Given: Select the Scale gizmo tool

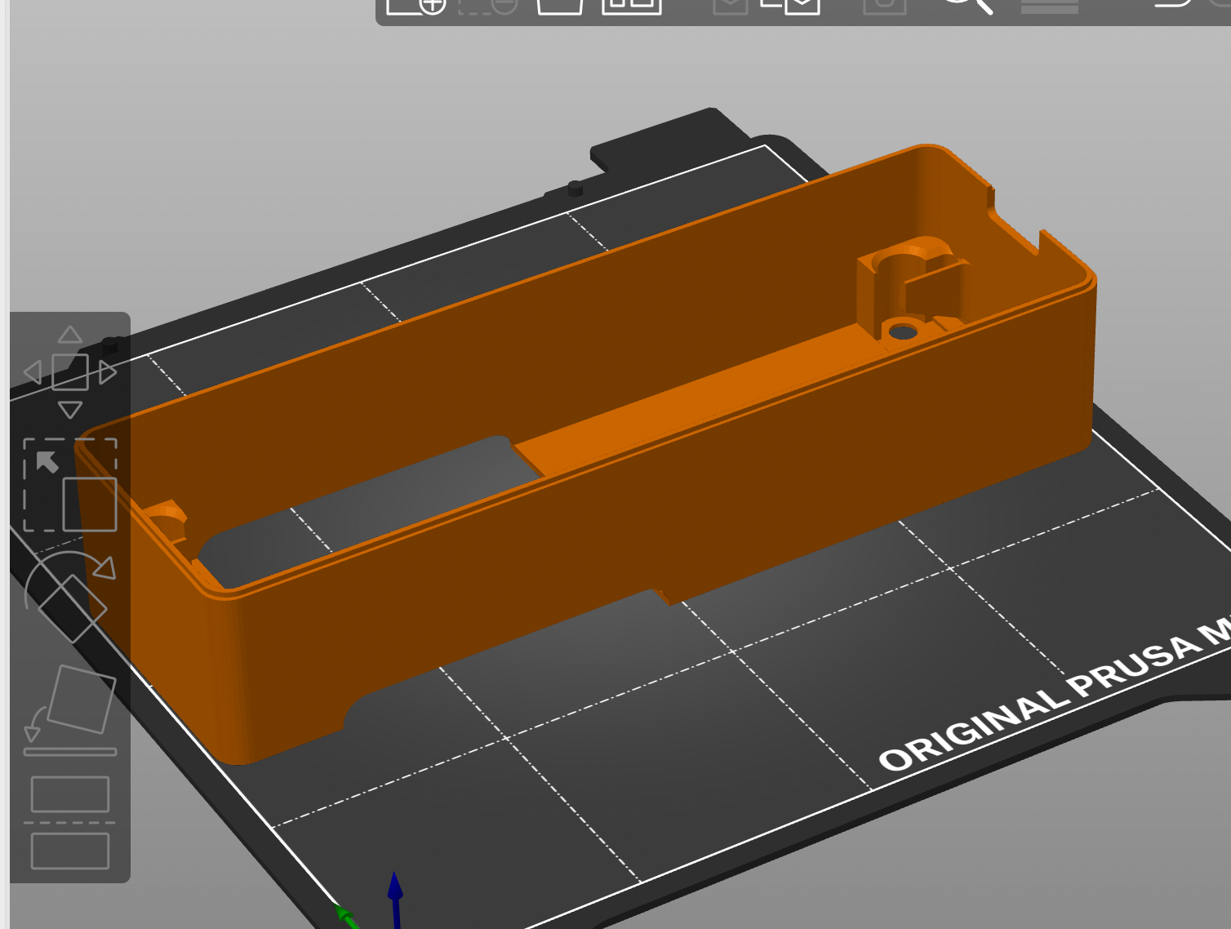Looking at the screenshot, I should click(x=70, y=485).
